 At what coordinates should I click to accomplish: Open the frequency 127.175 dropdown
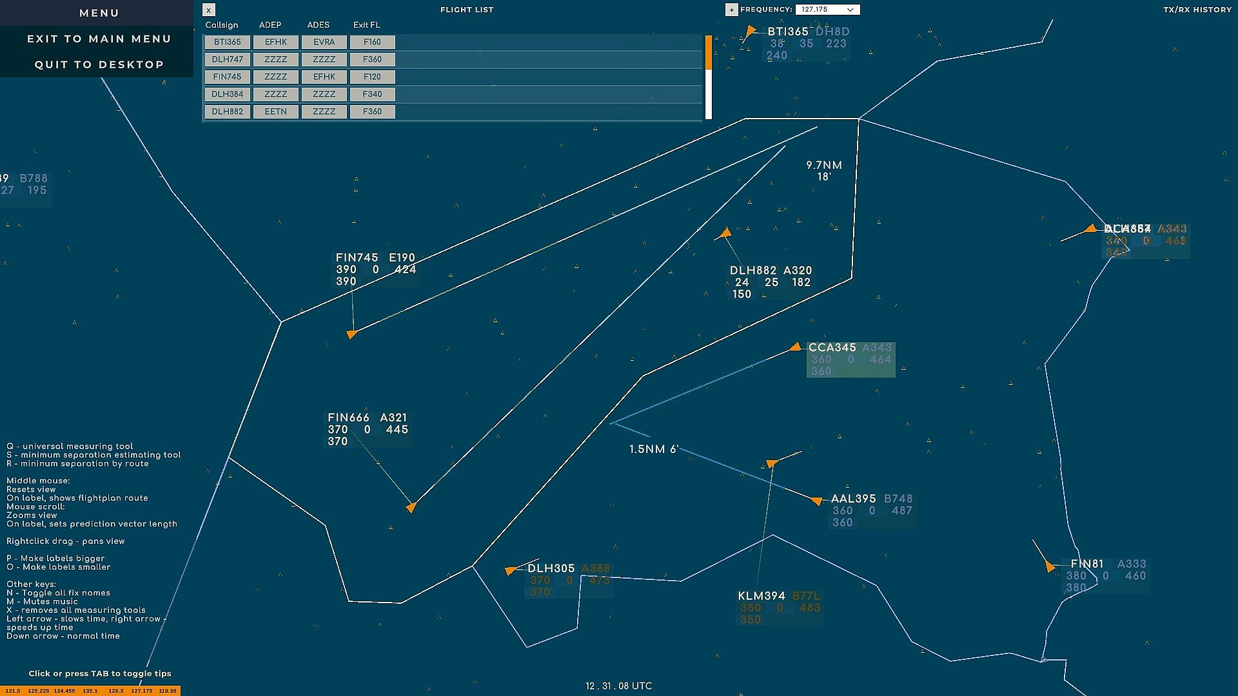(x=827, y=10)
